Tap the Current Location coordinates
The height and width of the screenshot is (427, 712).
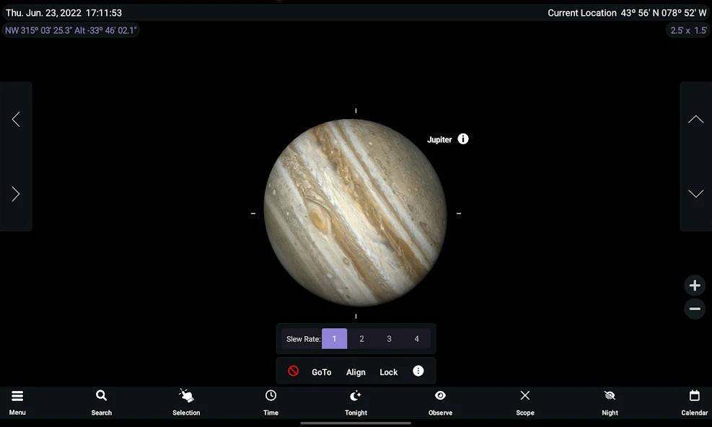627,13
